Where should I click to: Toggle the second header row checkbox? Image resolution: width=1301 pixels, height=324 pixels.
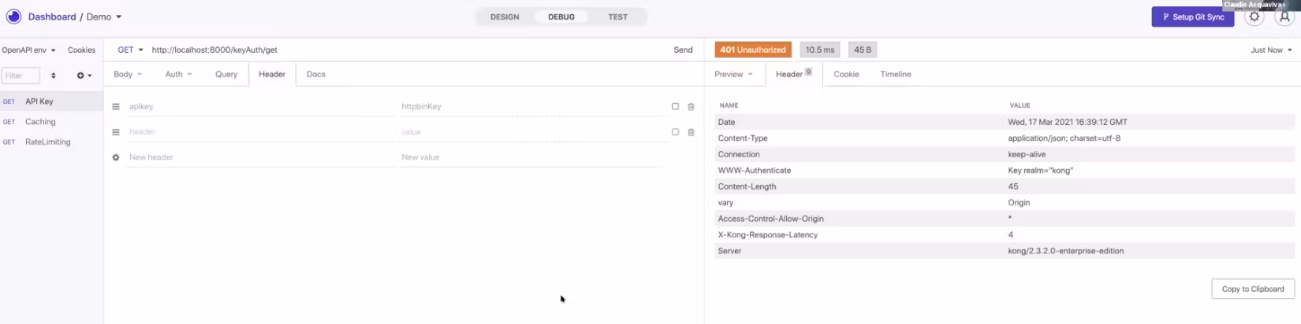[x=675, y=132]
